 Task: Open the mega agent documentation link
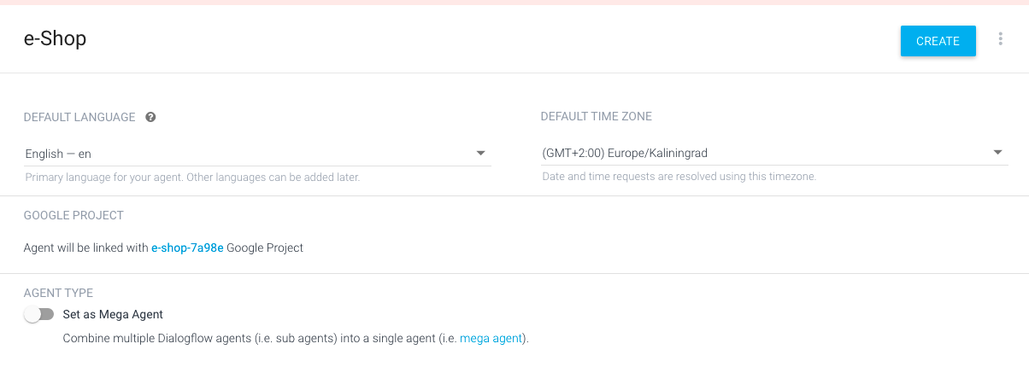point(491,339)
